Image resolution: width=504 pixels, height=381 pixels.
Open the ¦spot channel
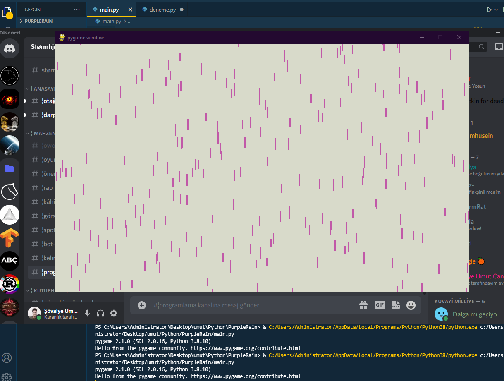pyautogui.click(x=42, y=230)
